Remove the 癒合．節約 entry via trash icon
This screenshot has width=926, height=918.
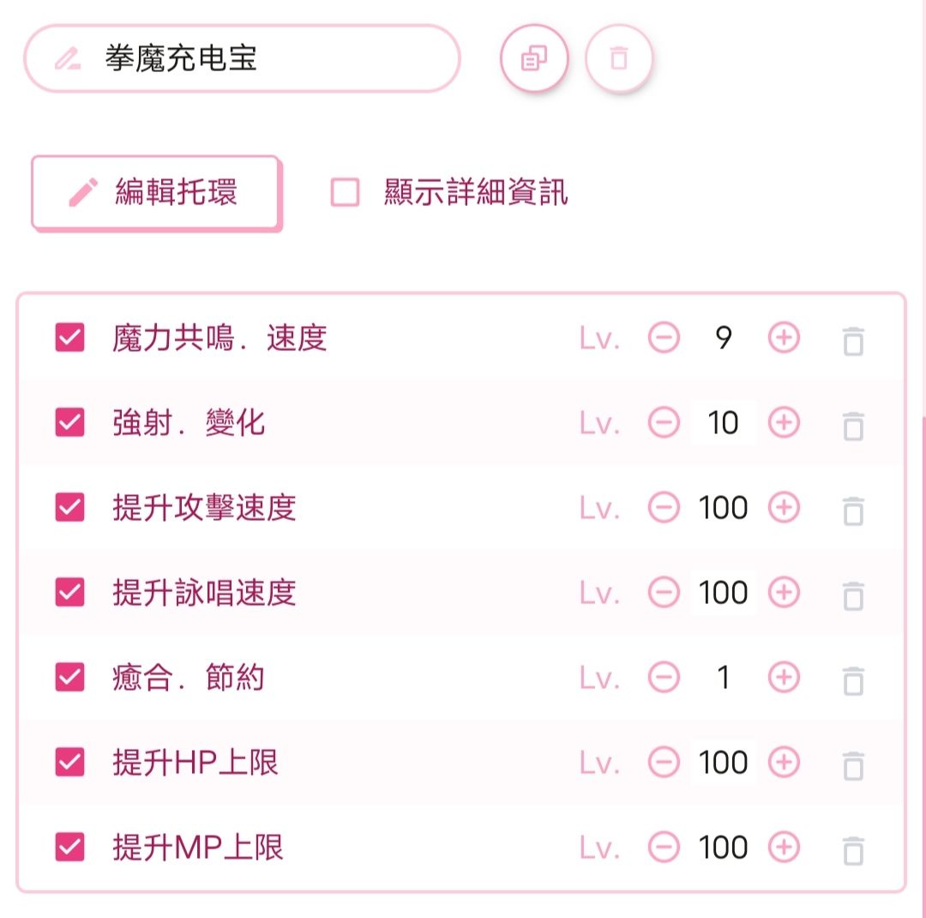point(852,679)
